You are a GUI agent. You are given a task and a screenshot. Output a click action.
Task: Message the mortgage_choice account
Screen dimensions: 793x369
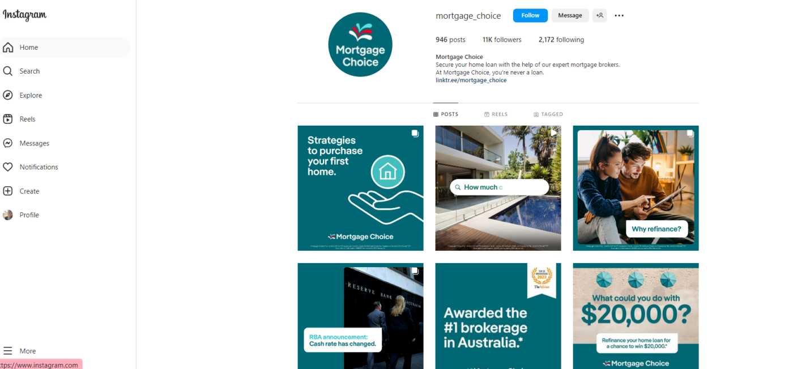pos(570,16)
